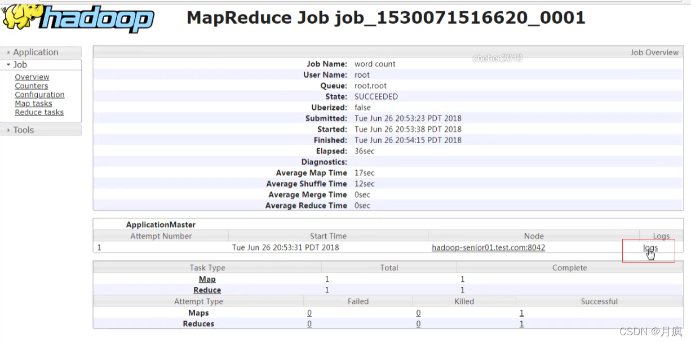Select the Average Map Time value 17sec
This screenshot has width=691, height=342.
click(364, 173)
